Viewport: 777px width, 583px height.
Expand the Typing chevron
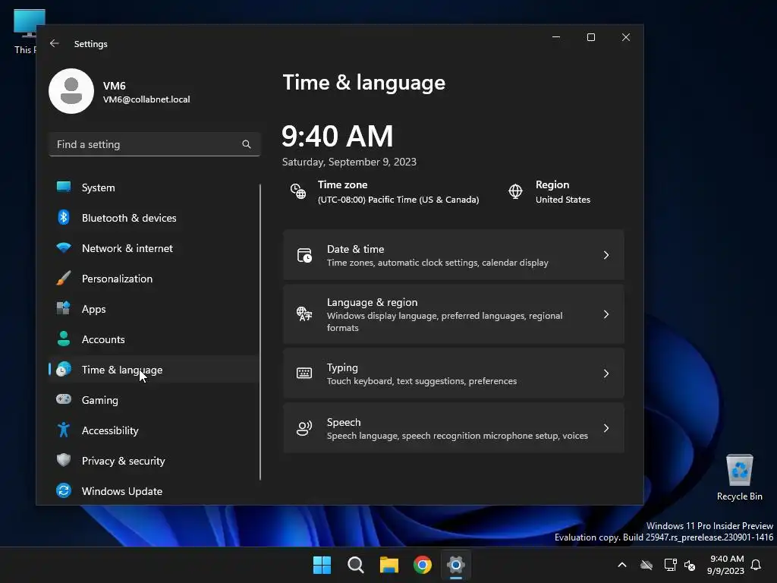click(x=606, y=373)
